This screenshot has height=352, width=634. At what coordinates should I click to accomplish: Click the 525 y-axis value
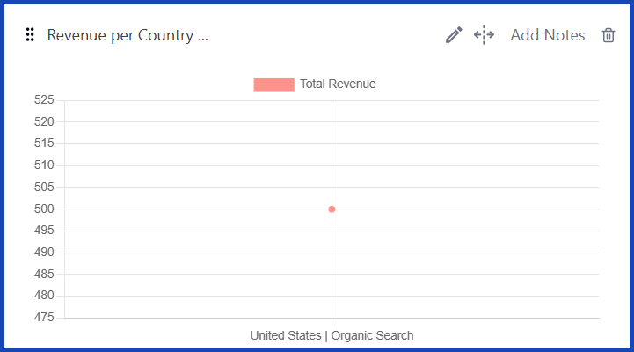coord(44,100)
